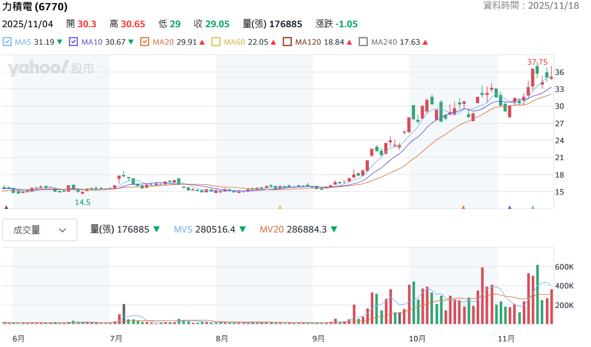Click the yellow triangle event marker in August

click(x=280, y=207)
